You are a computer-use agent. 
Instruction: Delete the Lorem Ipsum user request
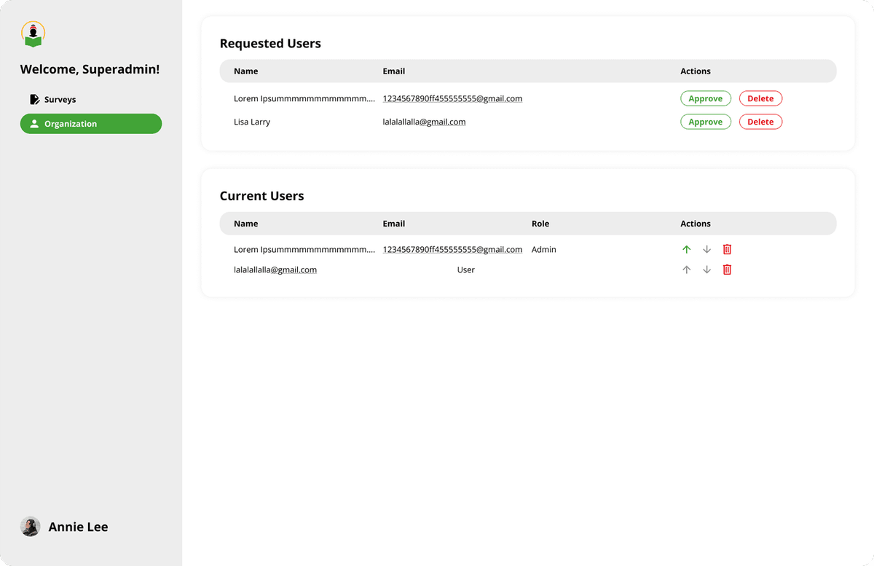760,98
